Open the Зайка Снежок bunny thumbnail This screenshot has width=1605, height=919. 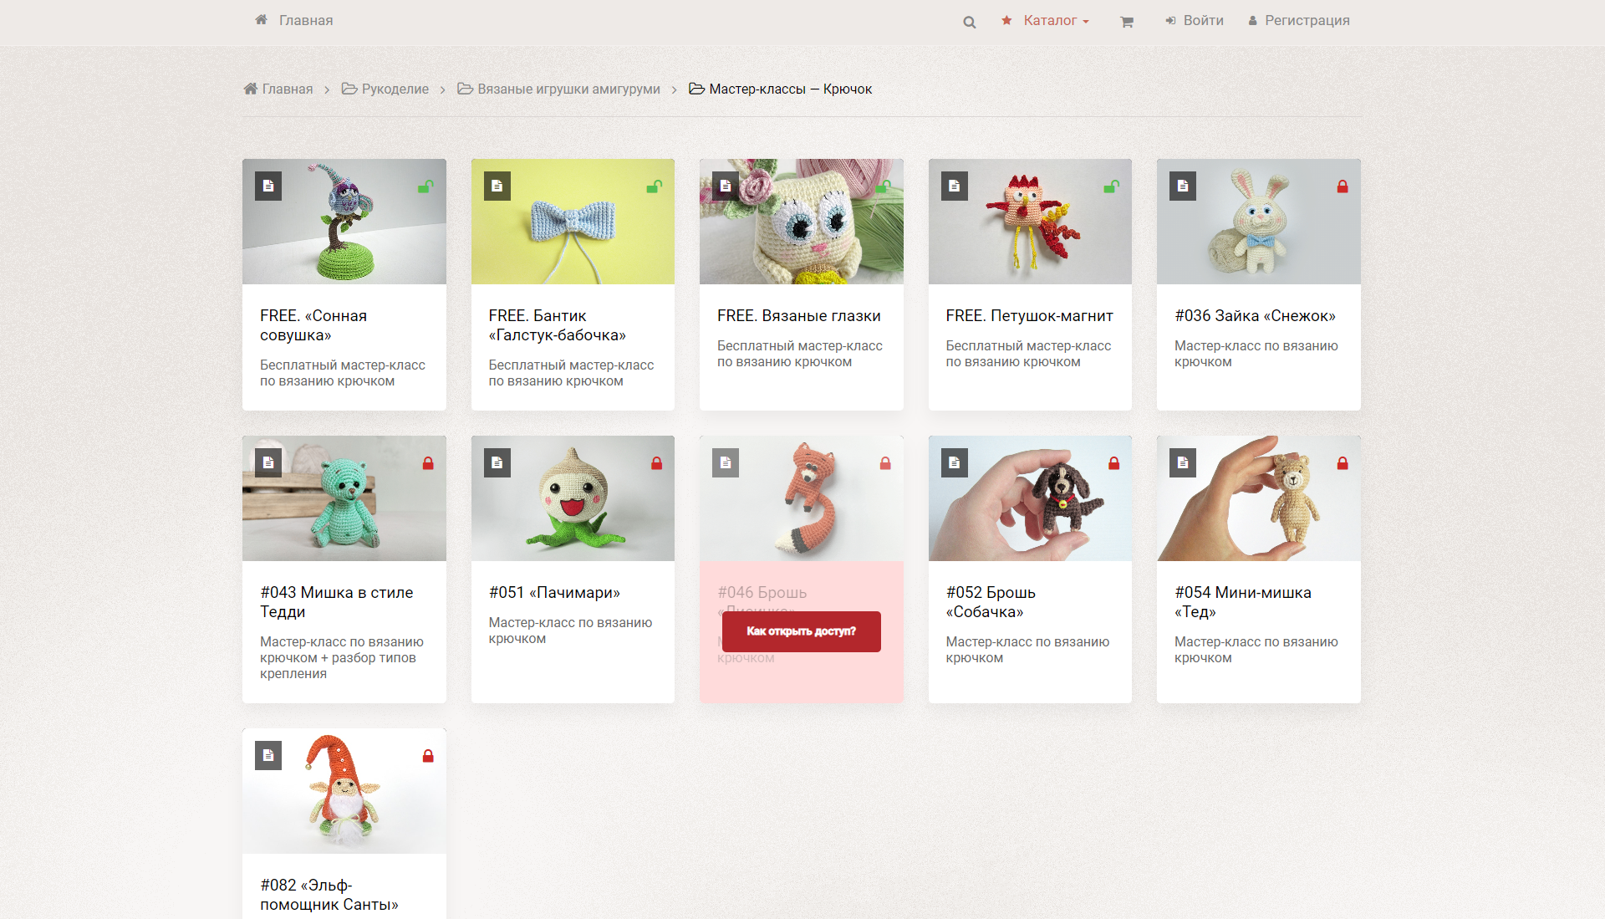(1259, 222)
